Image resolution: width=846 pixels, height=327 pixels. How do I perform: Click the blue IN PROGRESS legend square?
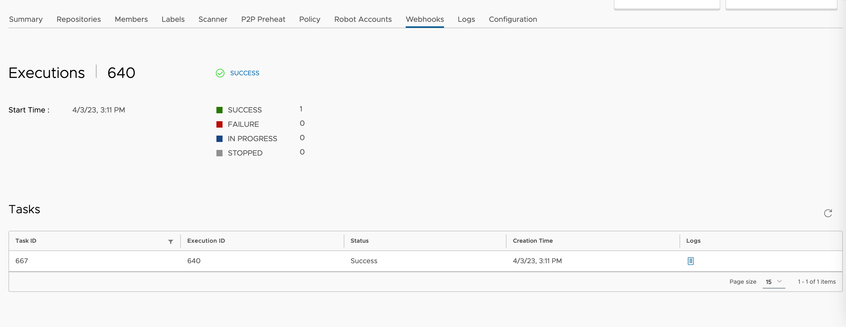[x=219, y=139]
